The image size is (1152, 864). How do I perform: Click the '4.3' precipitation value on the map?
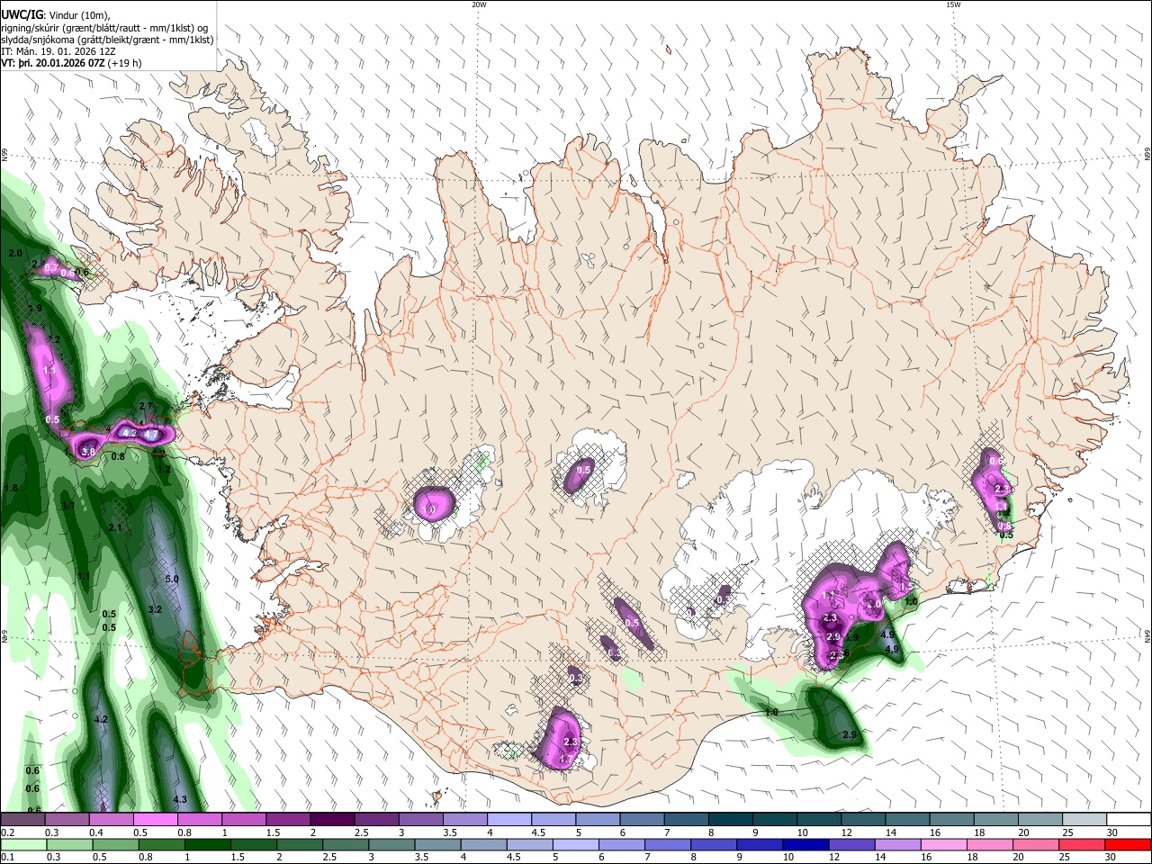click(x=180, y=799)
